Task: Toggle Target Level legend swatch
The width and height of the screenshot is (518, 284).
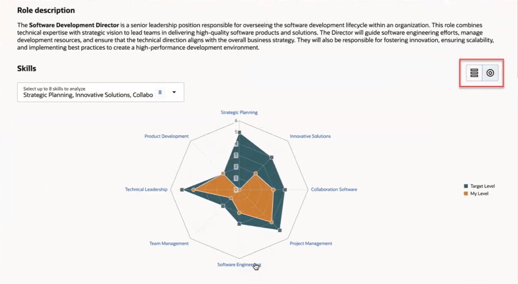Action: (466, 186)
